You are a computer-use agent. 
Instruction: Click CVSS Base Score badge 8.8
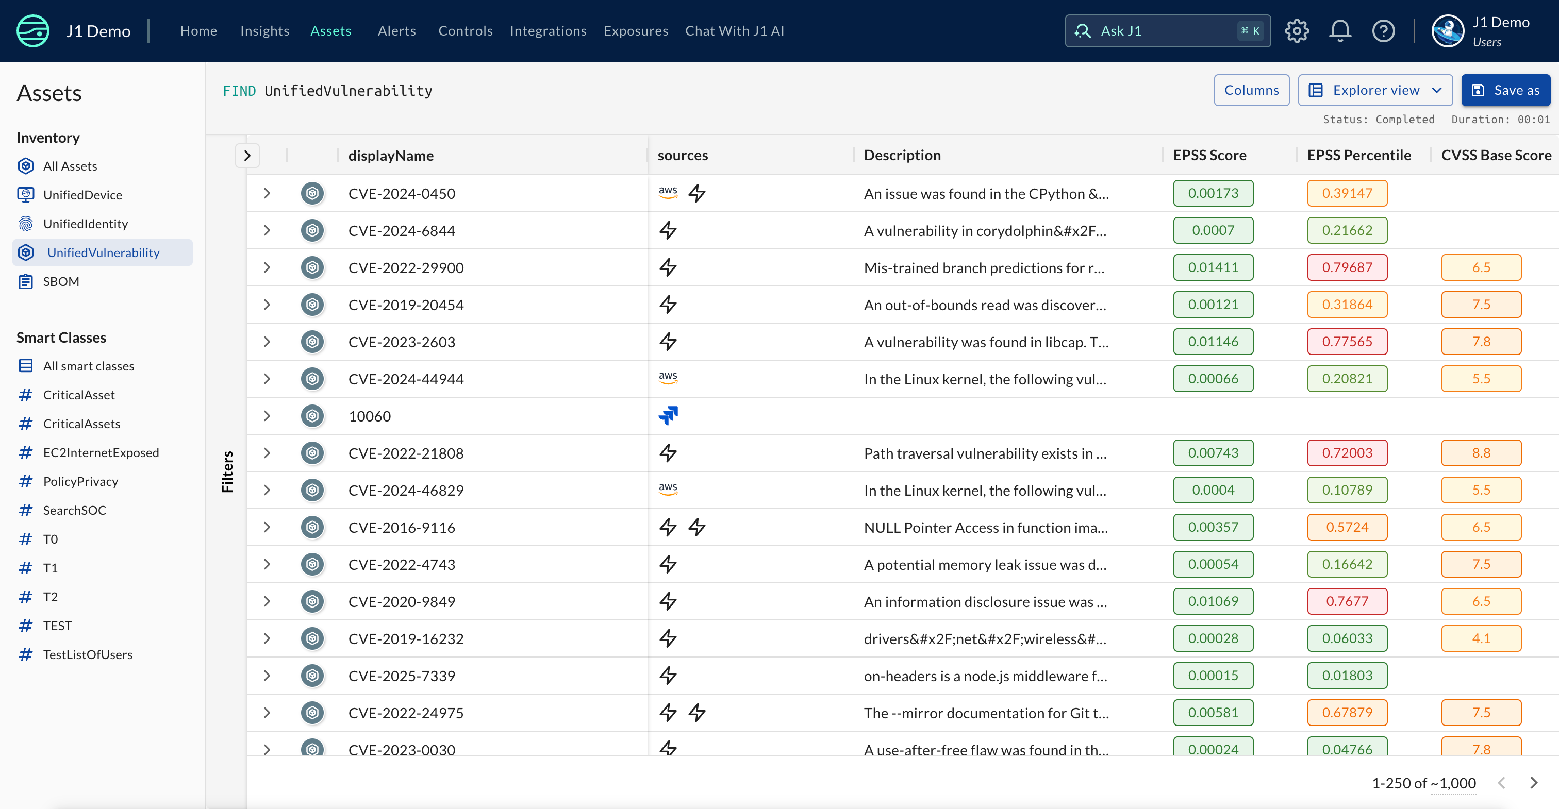[x=1481, y=452]
